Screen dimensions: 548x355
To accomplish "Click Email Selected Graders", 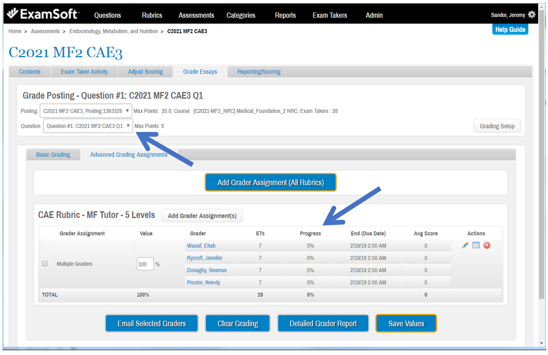I will click(x=152, y=324).
